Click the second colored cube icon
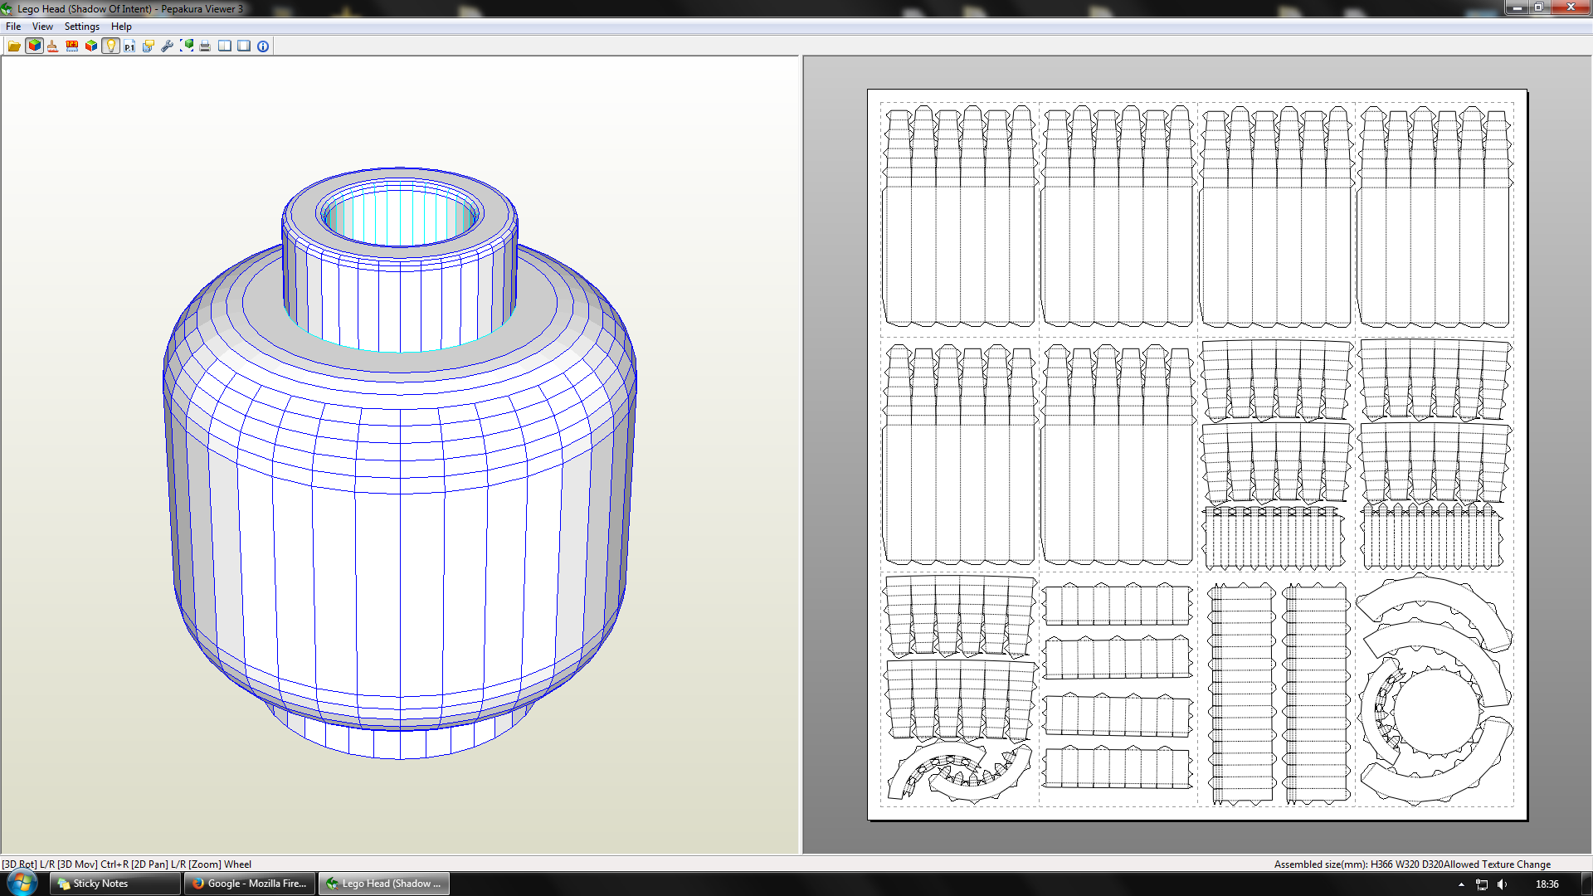Image resolution: width=1593 pixels, height=896 pixels. [x=91, y=46]
